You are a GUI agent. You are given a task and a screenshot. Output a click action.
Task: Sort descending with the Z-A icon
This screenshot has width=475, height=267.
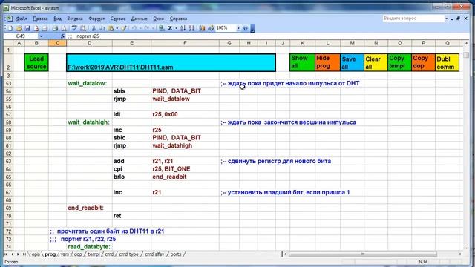tap(191, 28)
